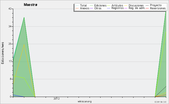Viewport: 169px width, 104px height.
Task: Click the 34 y-axis value
Action: (10, 26)
